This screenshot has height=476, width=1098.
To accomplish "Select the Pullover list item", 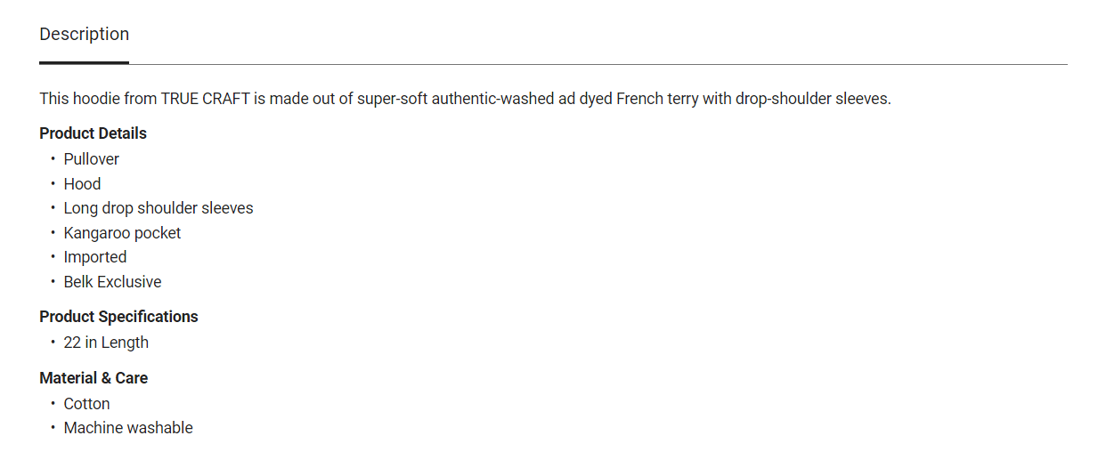I will point(91,159).
